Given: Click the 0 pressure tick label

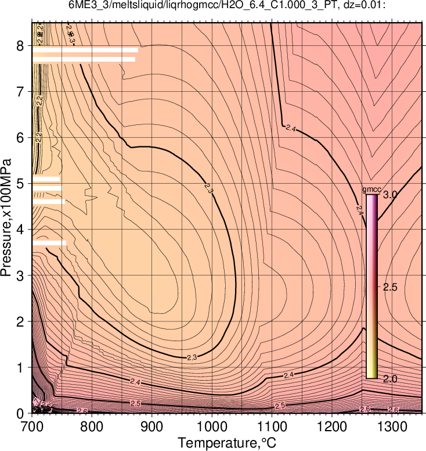Looking at the screenshot, I should click(20, 414).
